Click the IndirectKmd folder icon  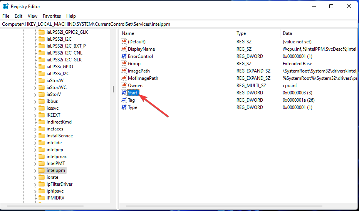click(42, 122)
